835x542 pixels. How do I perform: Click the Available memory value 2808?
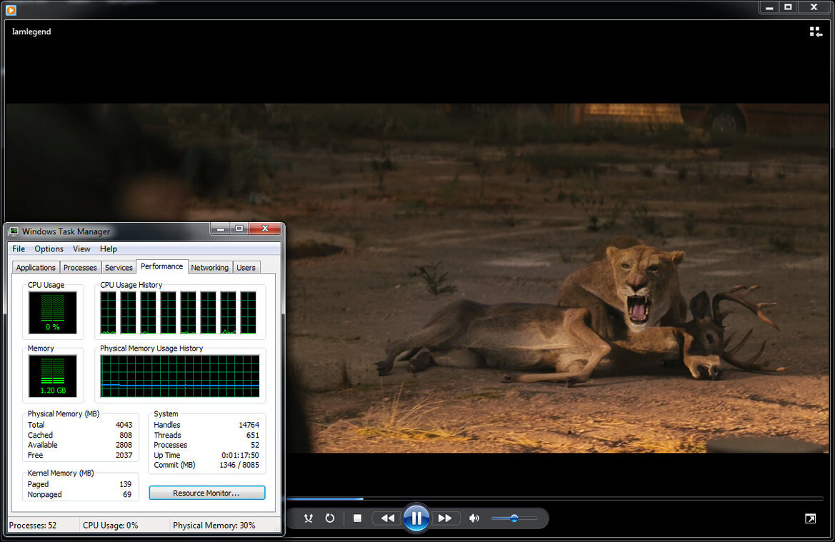point(124,445)
